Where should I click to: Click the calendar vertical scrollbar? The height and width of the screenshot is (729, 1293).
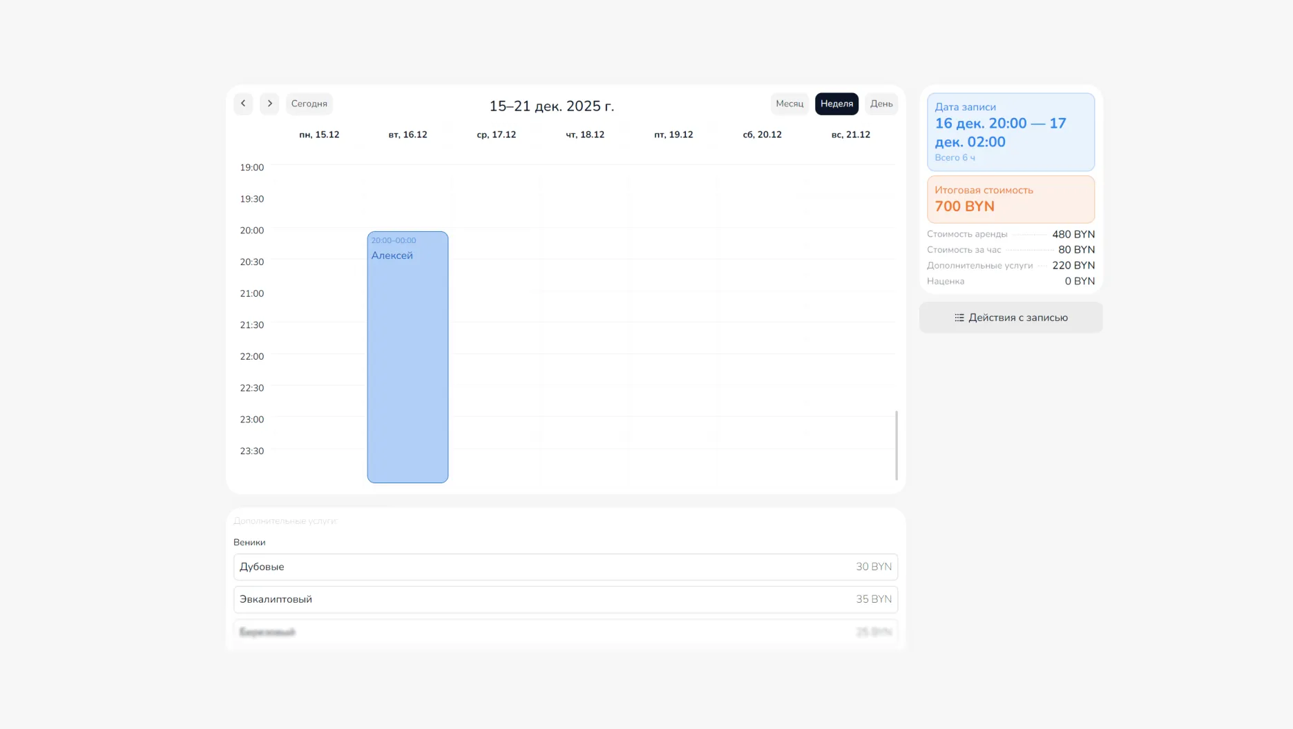pos(896,445)
